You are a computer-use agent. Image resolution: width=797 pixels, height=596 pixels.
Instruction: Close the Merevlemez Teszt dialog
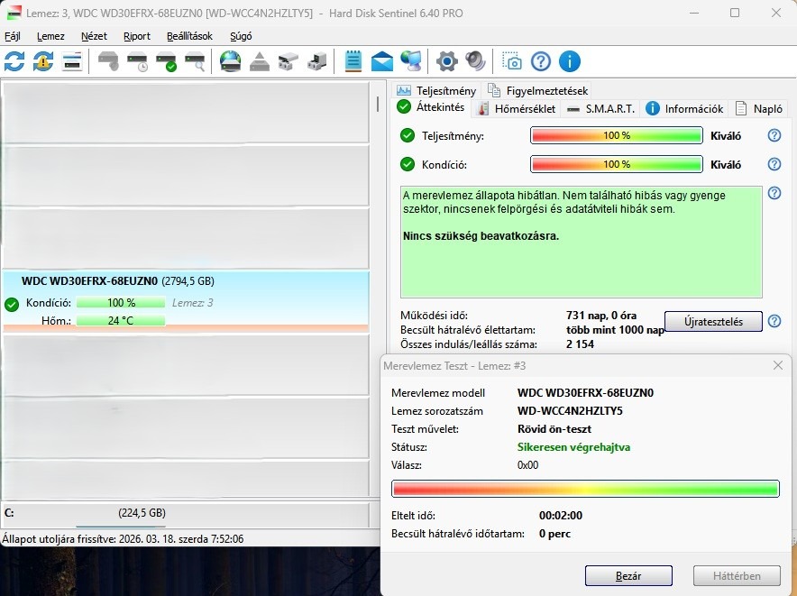(778, 365)
